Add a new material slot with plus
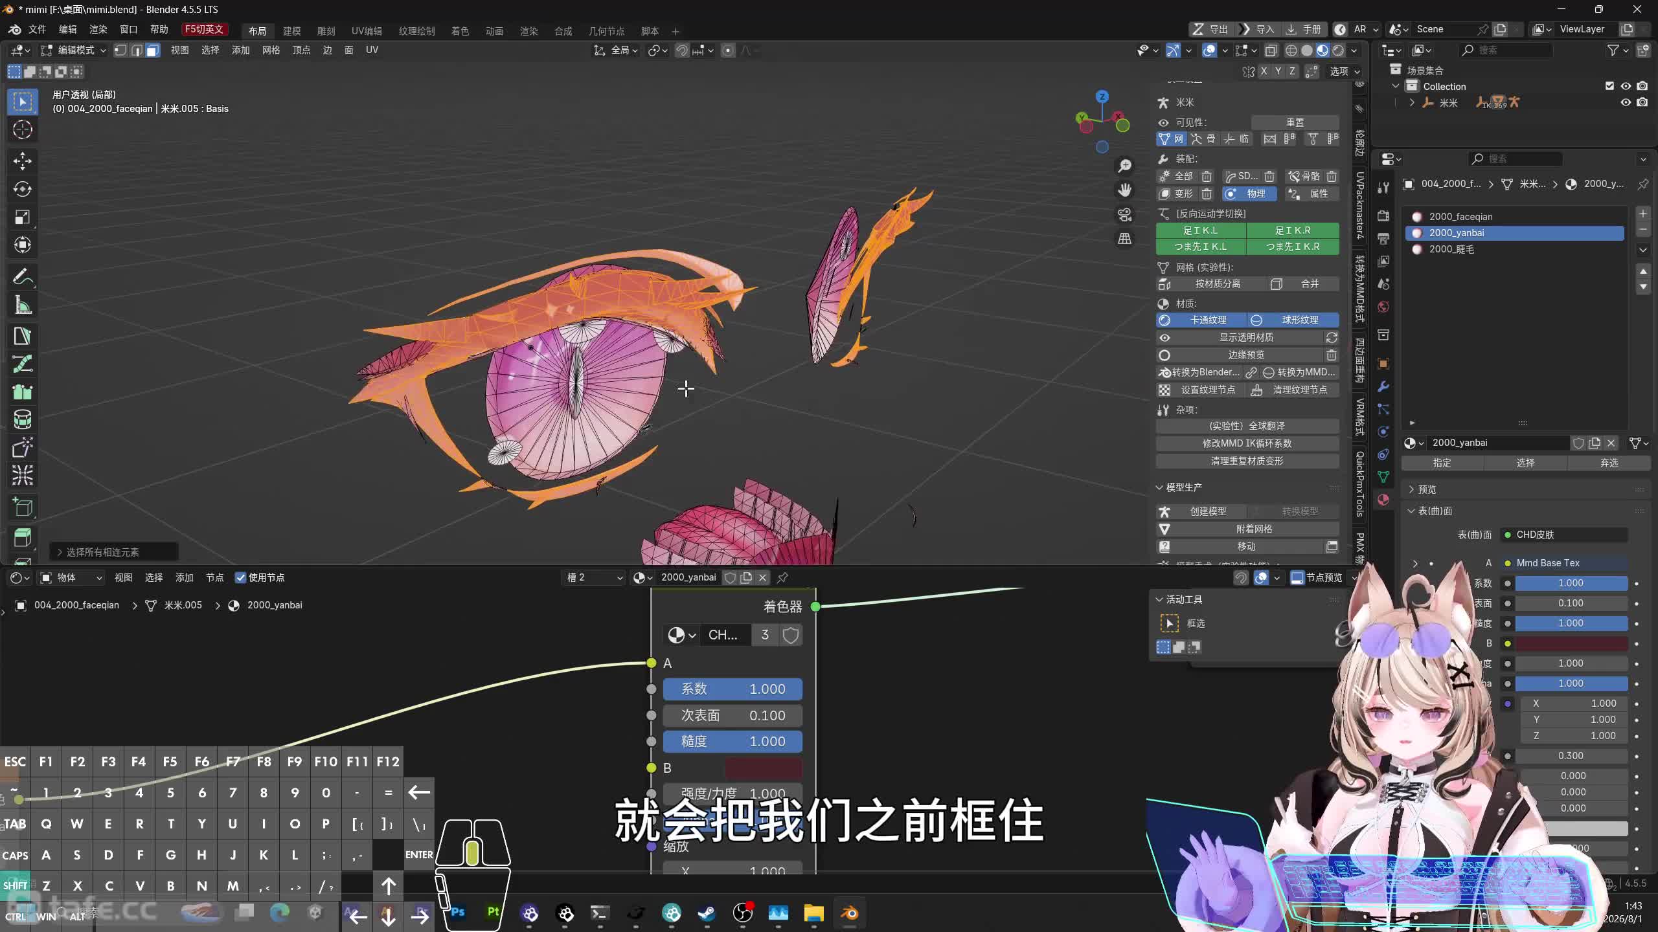The image size is (1658, 932). click(x=1643, y=214)
